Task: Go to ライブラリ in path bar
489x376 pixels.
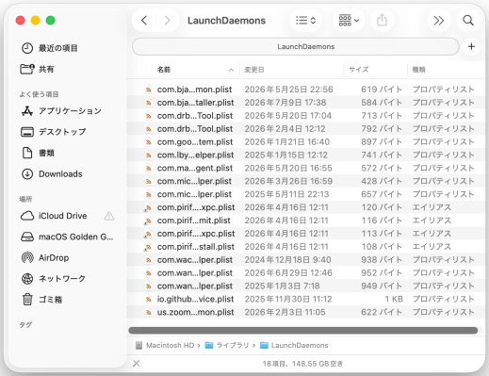Action: pyautogui.click(x=227, y=346)
